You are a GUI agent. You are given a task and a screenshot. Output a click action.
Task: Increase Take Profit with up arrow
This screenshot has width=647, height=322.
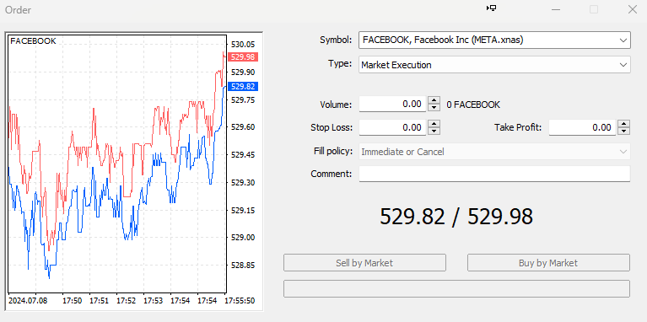(623, 124)
